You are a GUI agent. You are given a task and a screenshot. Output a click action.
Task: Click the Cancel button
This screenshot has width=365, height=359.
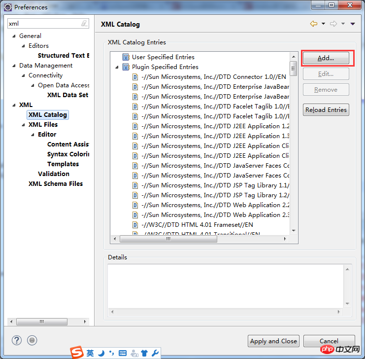(329, 341)
